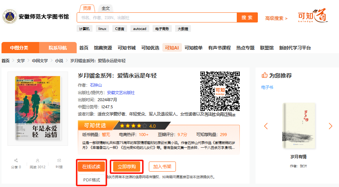Click the reader count person icon
The height and width of the screenshot is (187, 339).
38,160
